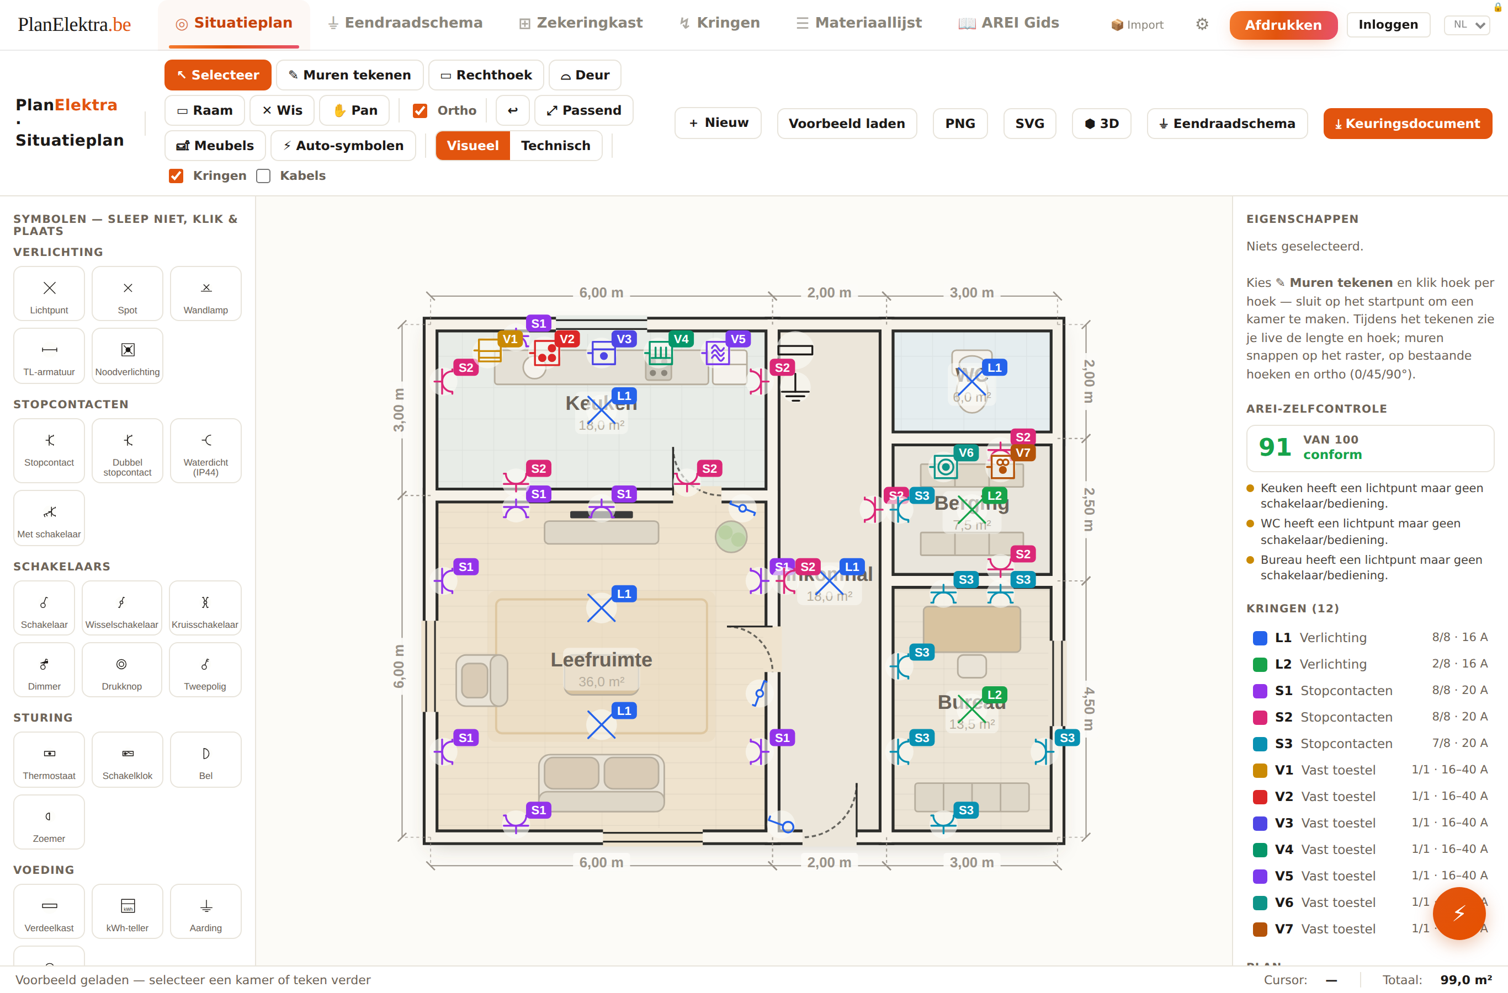The width and height of the screenshot is (1508, 993).
Task: Select the socket Met schakelaar
Action: tap(49, 517)
